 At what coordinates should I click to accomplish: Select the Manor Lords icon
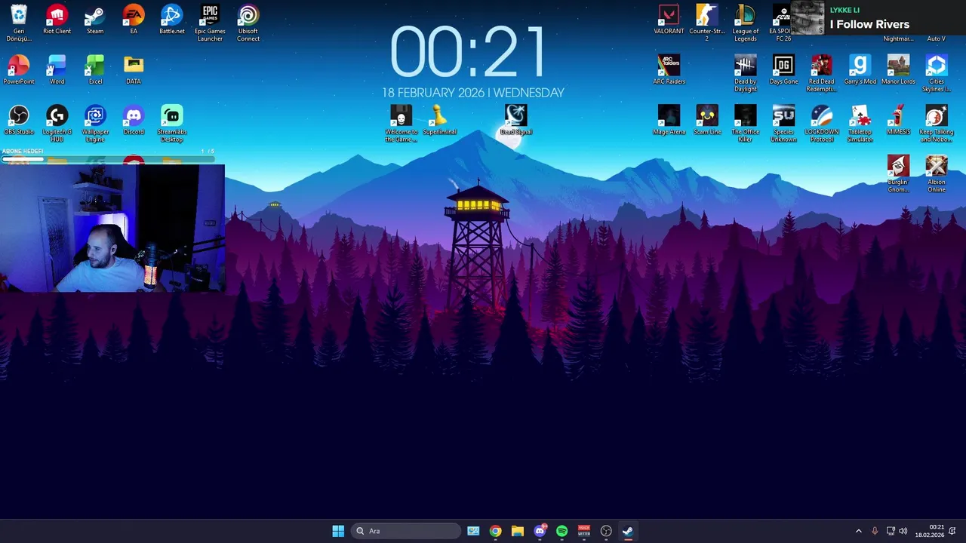point(898,69)
